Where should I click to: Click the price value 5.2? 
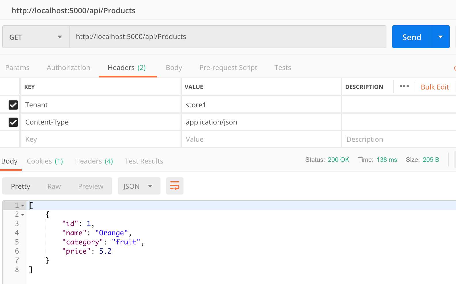point(105,251)
